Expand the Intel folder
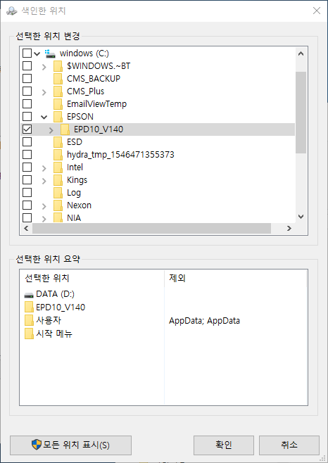The width and height of the screenshot is (328, 463). point(44,168)
